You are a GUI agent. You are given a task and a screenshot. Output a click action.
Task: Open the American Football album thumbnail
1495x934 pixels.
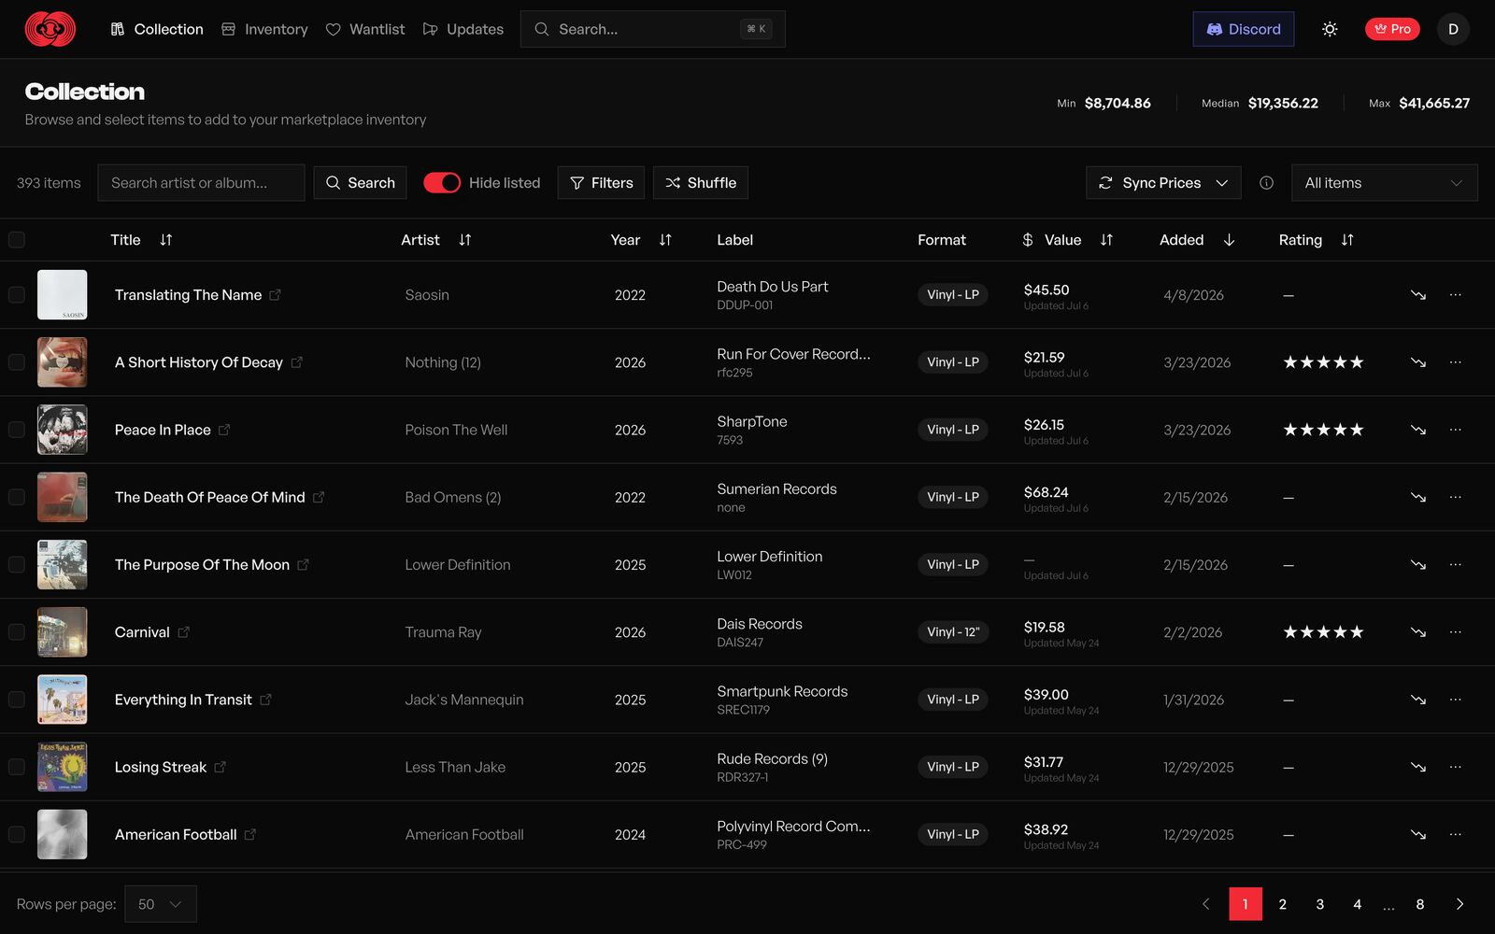coord(63,834)
